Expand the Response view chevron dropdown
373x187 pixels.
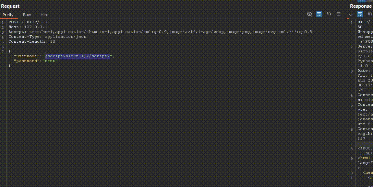coord(351,15)
